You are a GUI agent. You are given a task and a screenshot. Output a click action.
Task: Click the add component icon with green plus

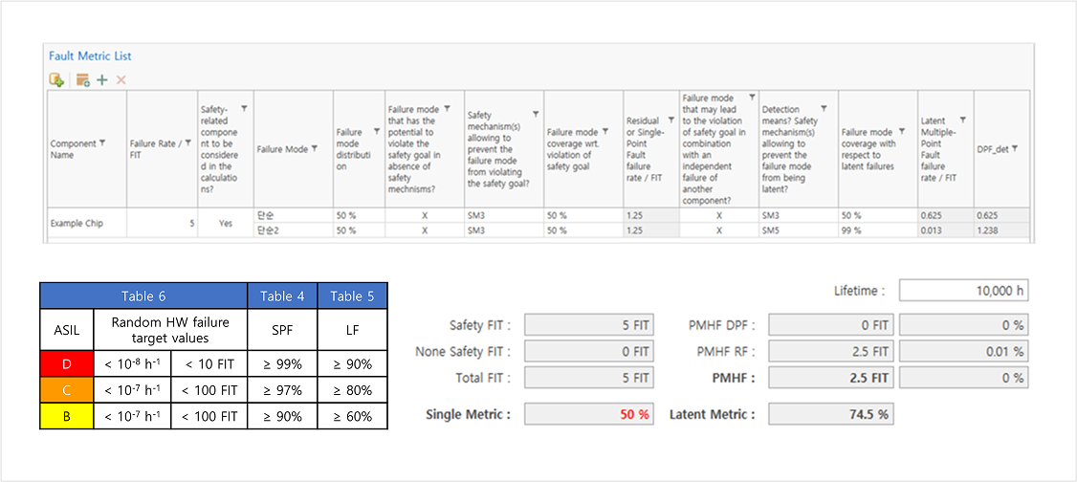(57, 79)
